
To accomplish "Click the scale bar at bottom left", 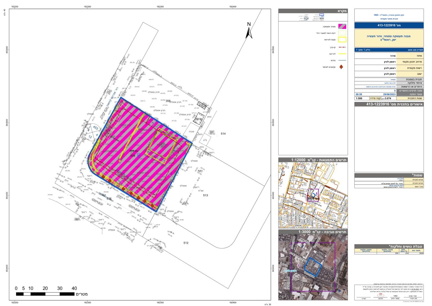I will [x=45, y=294].
